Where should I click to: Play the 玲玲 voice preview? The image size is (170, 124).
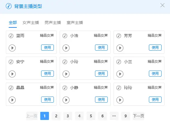120,100
